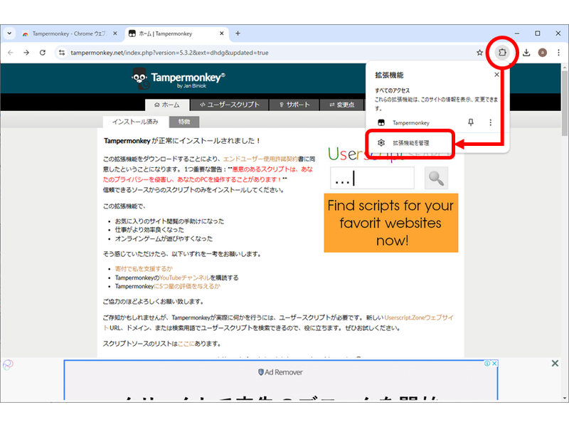Open Chrome's three-dot main menu
569x427 pixels.
(x=558, y=53)
